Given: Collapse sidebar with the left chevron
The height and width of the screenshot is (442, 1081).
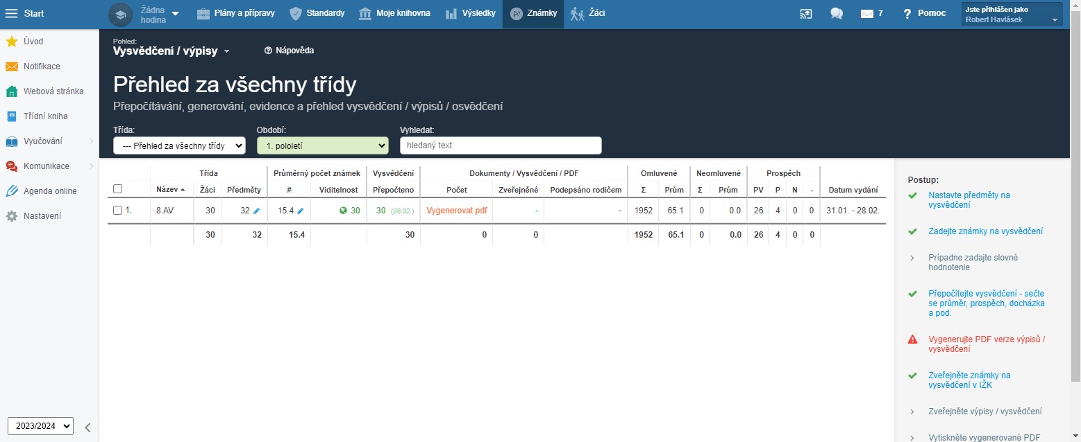Looking at the screenshot, I should click(87, 427).
